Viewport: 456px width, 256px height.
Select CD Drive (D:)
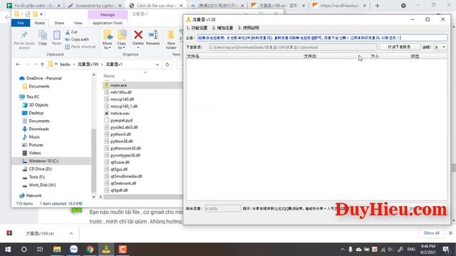coord(40,169)
